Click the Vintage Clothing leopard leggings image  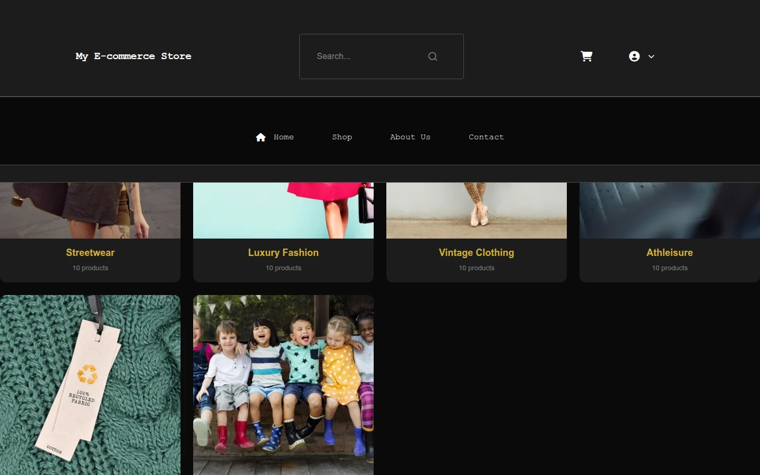(x=477, y=211)
